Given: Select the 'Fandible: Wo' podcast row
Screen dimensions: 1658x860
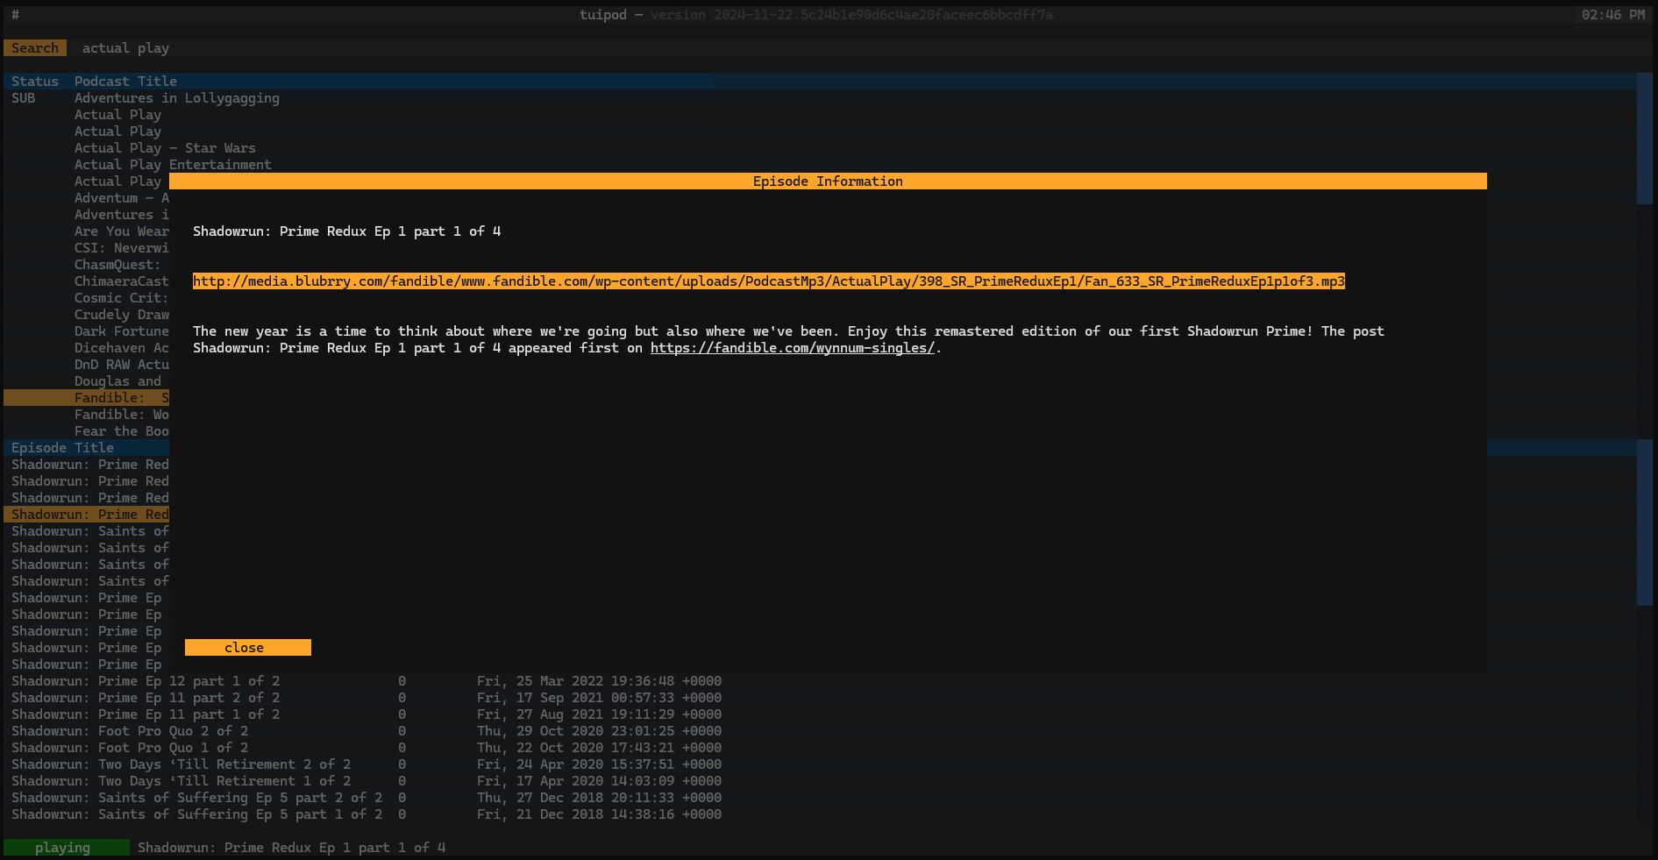Looking at the screenshot, I should pos(121,415).
